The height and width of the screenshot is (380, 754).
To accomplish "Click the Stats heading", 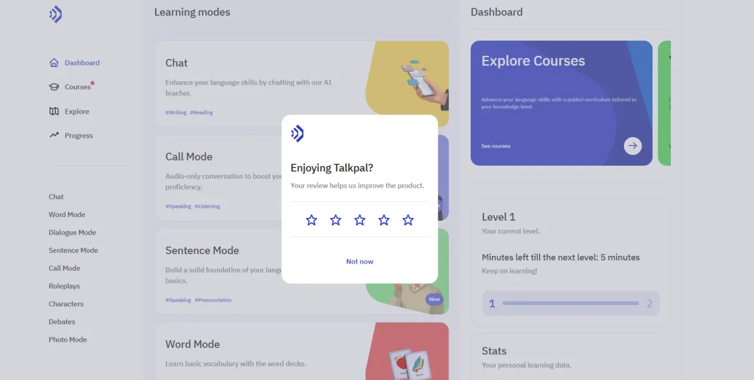I will point(494,351).
